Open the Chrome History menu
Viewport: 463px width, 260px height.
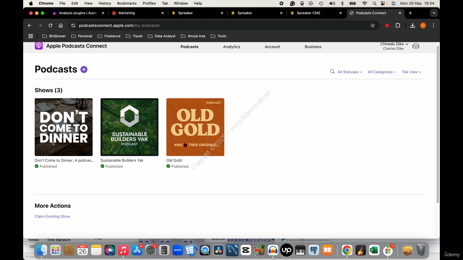(x=105, y=3)
